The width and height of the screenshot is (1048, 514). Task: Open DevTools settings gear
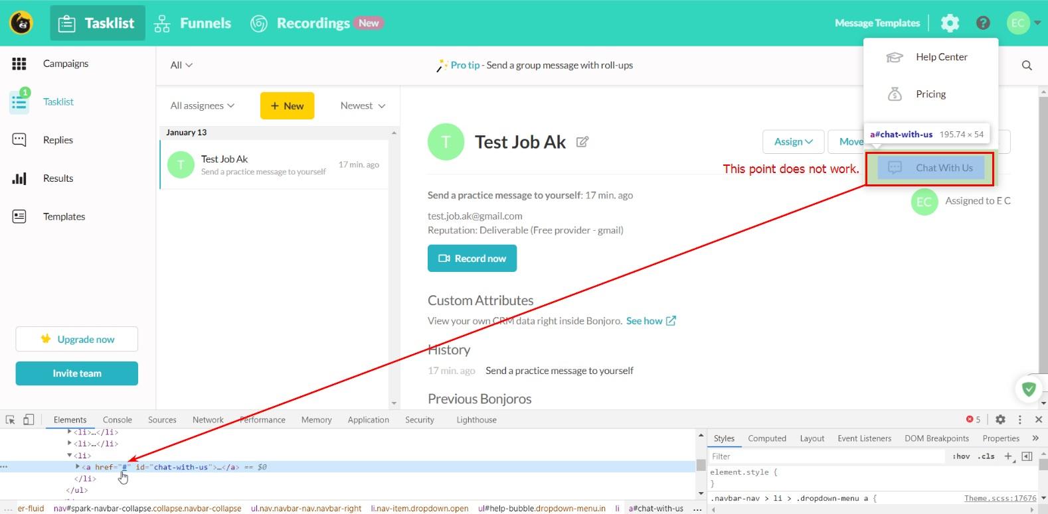pyautogui.click(x=1000, y=419)
